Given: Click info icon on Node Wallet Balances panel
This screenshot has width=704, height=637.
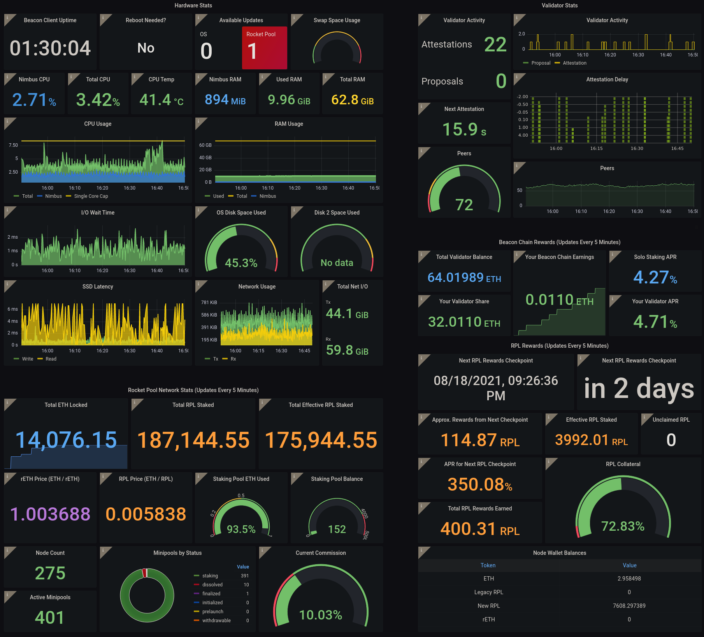Looking at the screenshot, I should pyautogui.click(x=421, y=550).
